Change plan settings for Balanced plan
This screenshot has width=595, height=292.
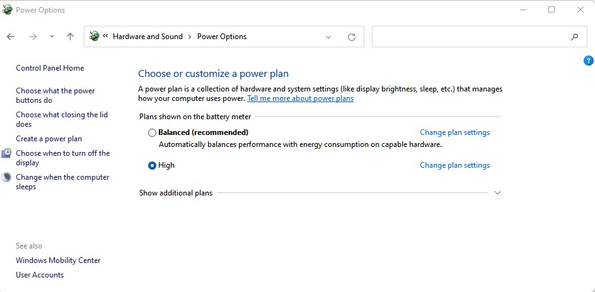454,132
